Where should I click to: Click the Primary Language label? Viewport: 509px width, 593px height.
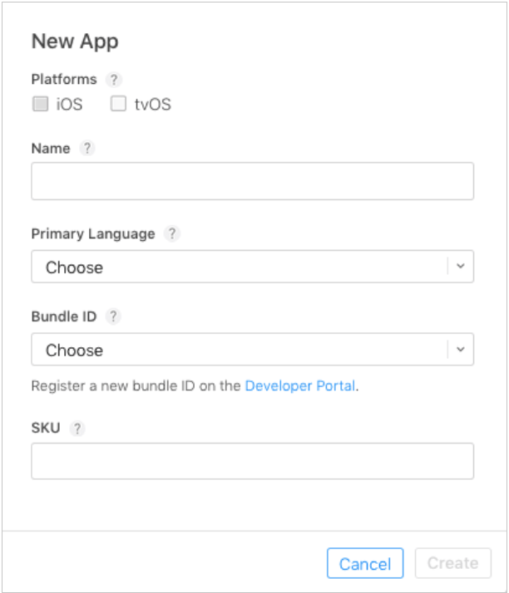(93, 234)
